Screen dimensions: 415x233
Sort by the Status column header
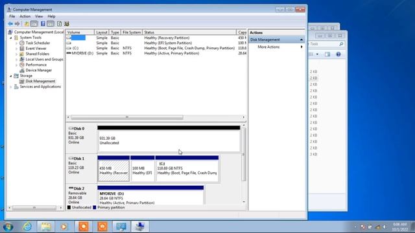189,32
